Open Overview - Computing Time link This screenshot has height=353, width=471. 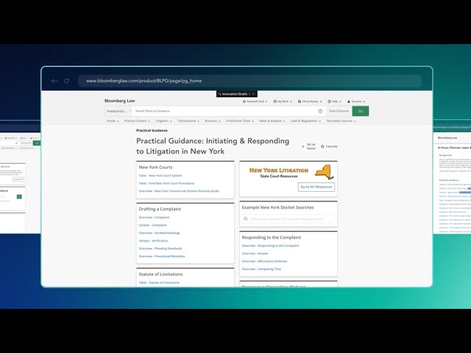pyautogui.click(x=262, y=269)
